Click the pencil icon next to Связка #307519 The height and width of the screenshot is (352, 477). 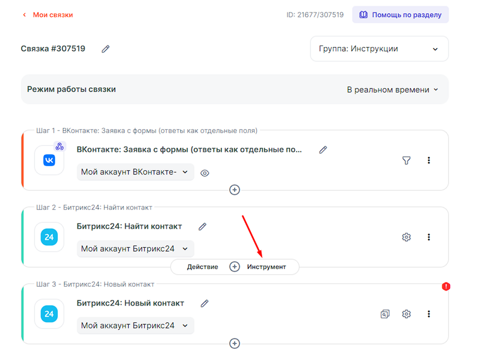coord(106,49)
